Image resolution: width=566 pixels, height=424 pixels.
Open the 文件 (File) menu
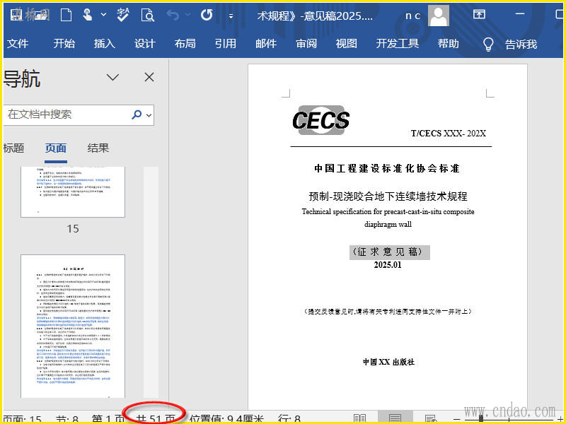pyautogui.click(x=18, y=44)
